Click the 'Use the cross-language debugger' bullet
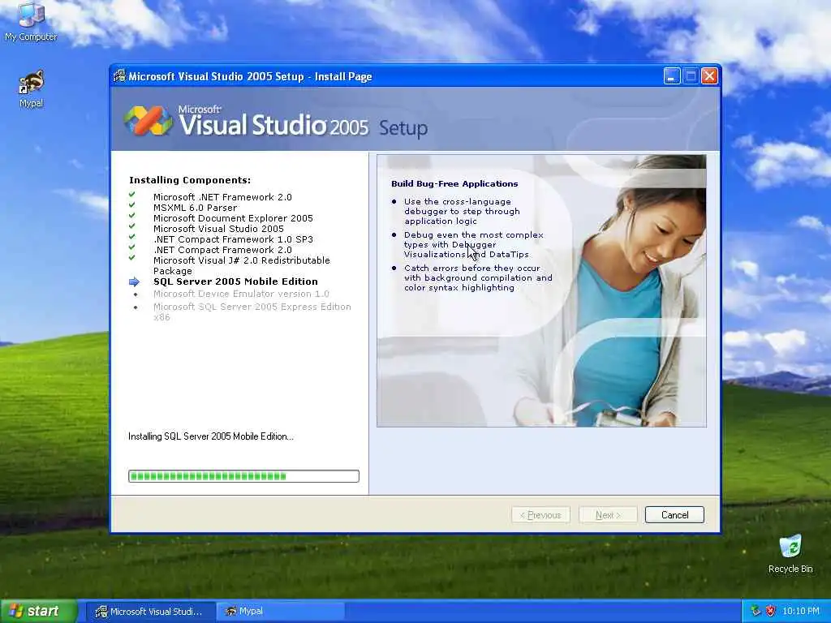Viewport: 831px width, 623px height. coord(462,212)
